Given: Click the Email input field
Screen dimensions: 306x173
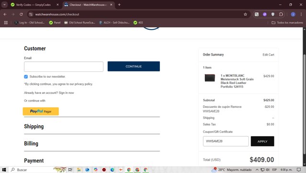Looking at the screenshot, I should point(64,67).
